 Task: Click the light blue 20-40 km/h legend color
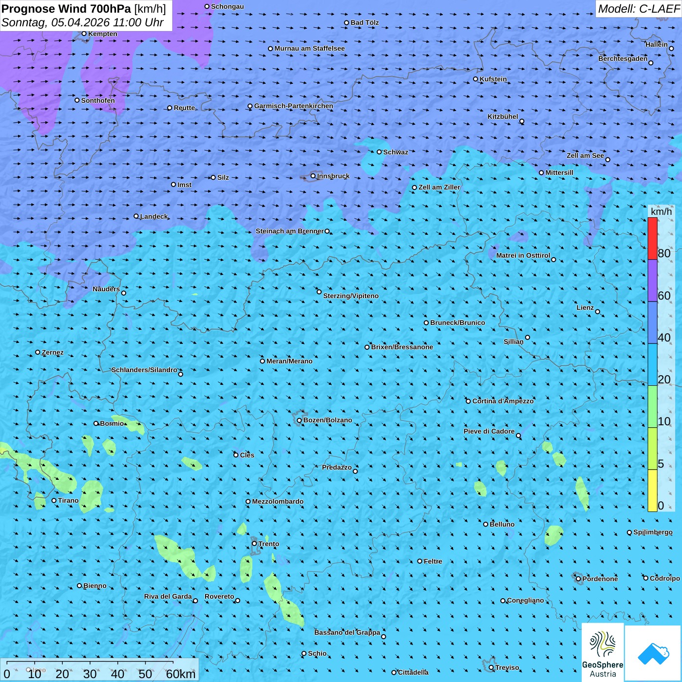tap(652, 365)
